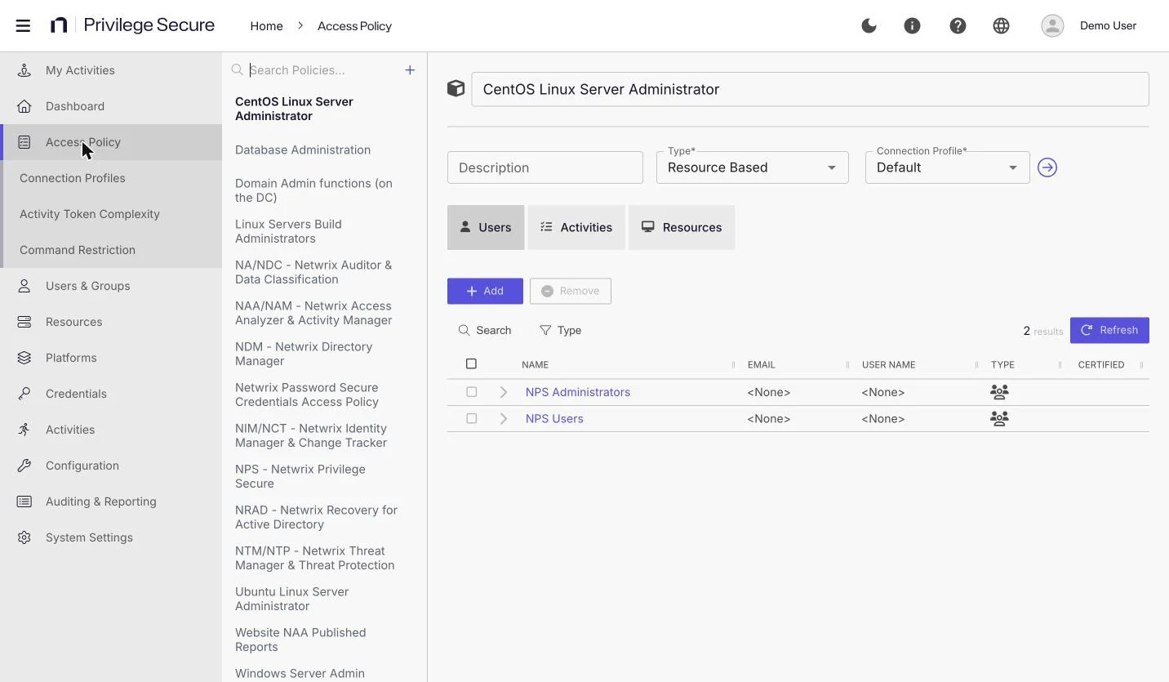Screen dimensions: 1169x682
Task: Switch to the Users tab
Action: (x=486, y=227)
